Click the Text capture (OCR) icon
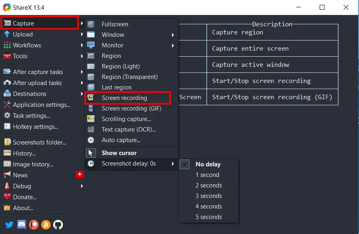Image resolution: width=359 pixels, height=234 pixels. pos(91,129)
